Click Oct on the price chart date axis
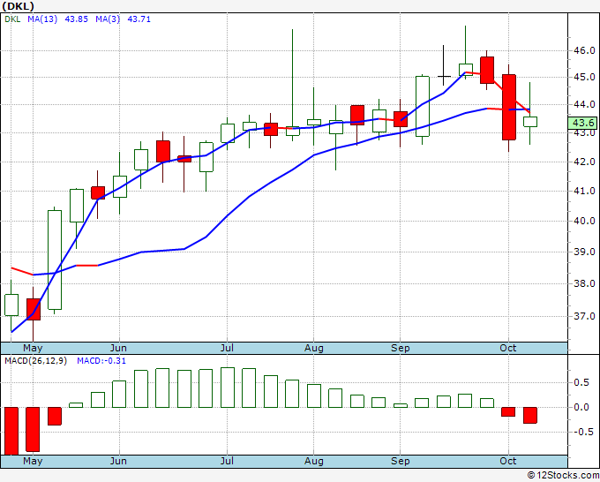600x482 pixels. point(507,348)
